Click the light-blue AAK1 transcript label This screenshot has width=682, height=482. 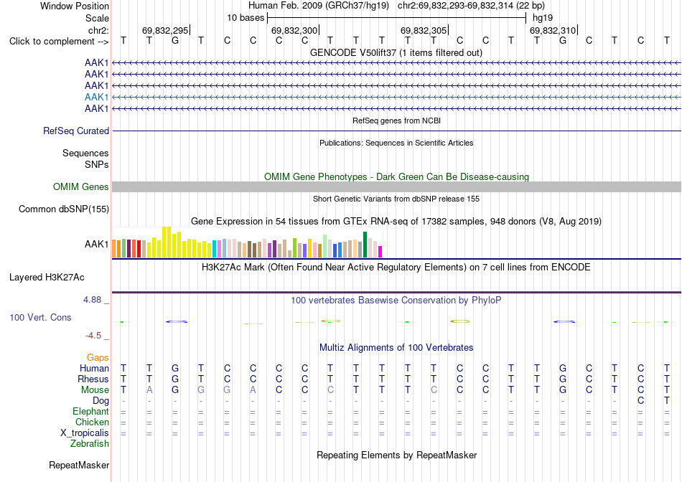coord(96,97)
